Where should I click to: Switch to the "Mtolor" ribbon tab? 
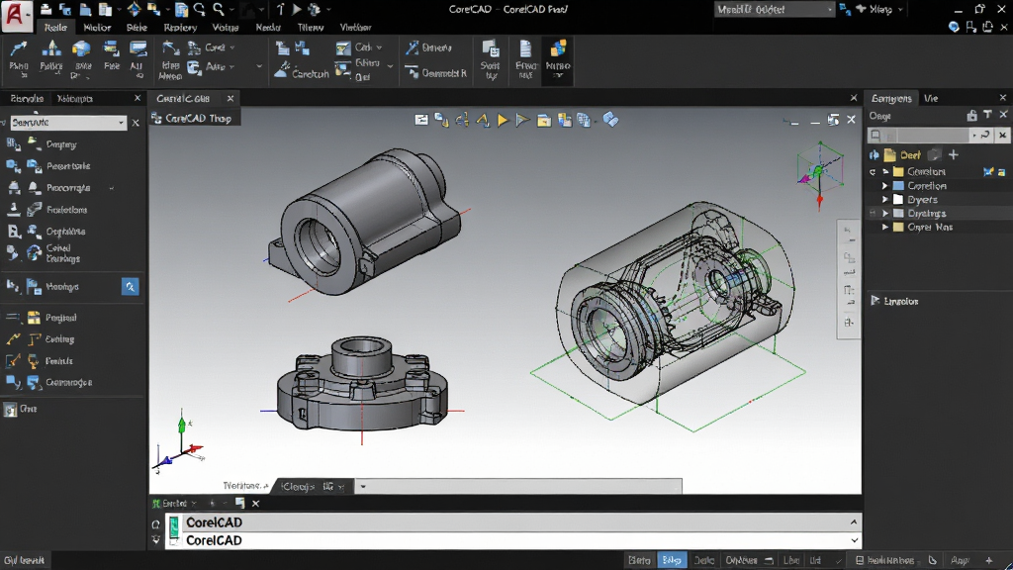coord(97,27)
